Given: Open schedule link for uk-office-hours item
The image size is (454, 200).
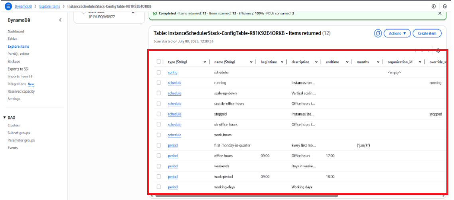Looking at the screenshot, I should pyautogui.click(x=175, y=124).
